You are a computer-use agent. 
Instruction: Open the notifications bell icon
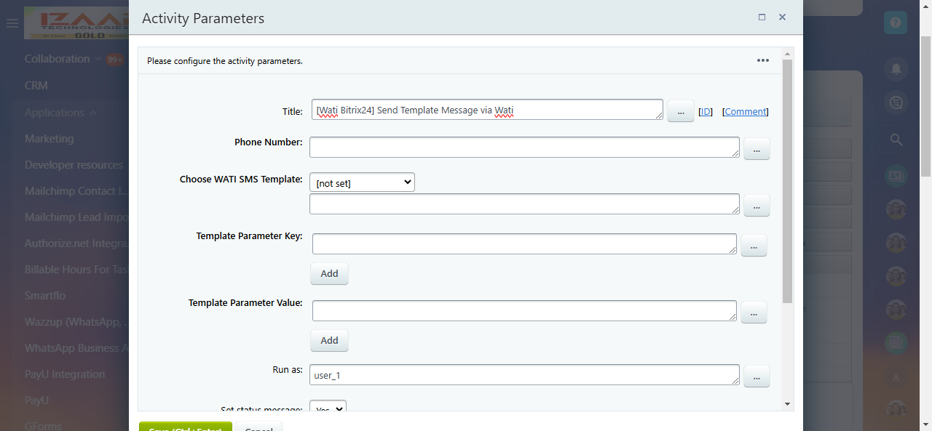(x=896, y=69)
